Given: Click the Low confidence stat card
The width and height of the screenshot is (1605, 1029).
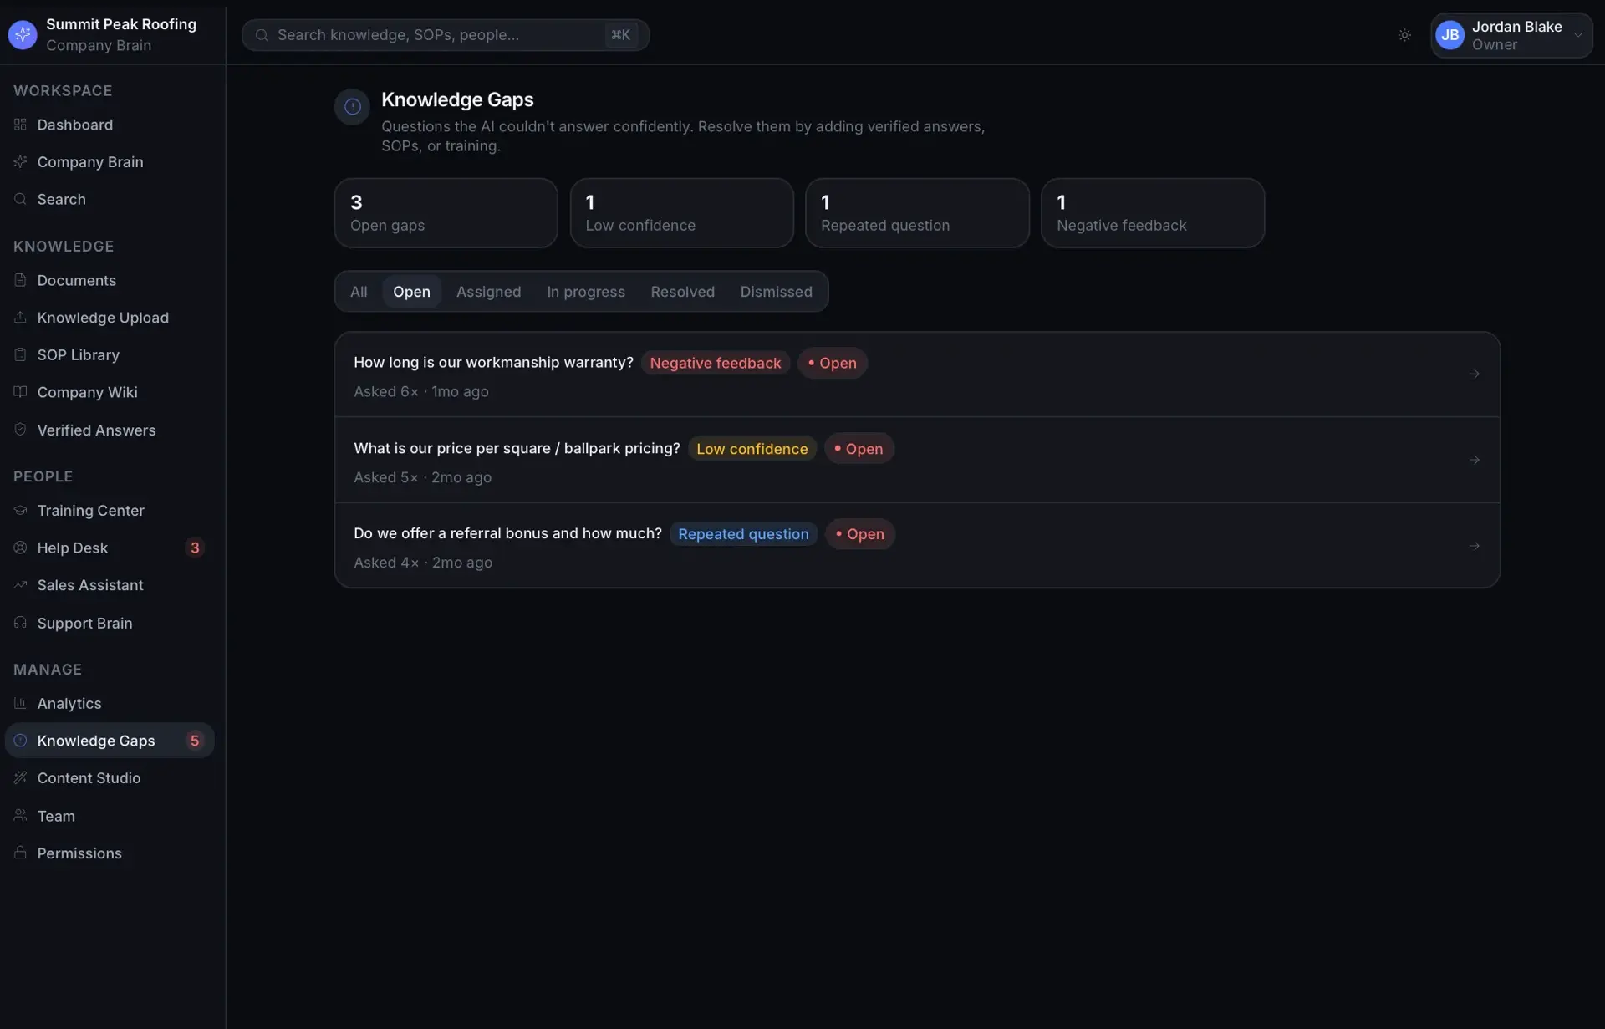Looking at the screenshot, I should point(681,212).
